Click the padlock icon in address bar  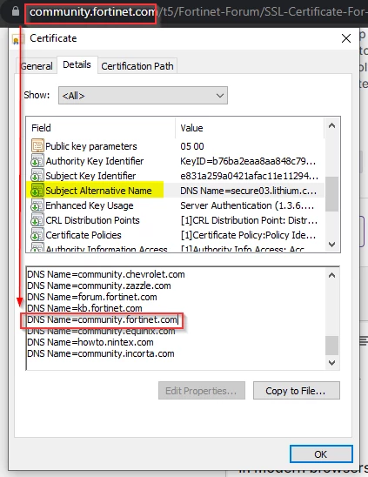(x=16, y=11)
